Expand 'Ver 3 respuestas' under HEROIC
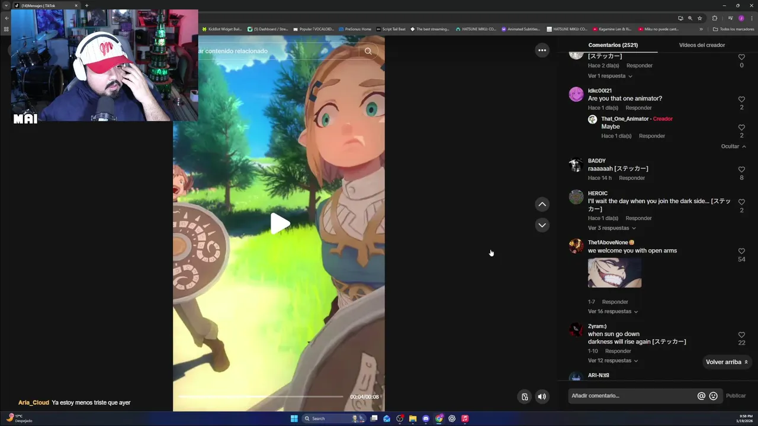758x426 pixels. [x=612, y=228]
